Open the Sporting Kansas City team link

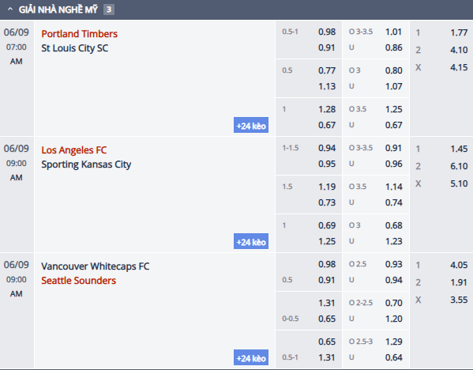tap(86, 164)
